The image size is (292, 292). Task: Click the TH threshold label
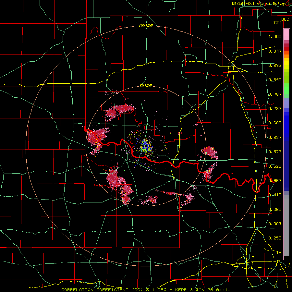(x=279, y=253)
